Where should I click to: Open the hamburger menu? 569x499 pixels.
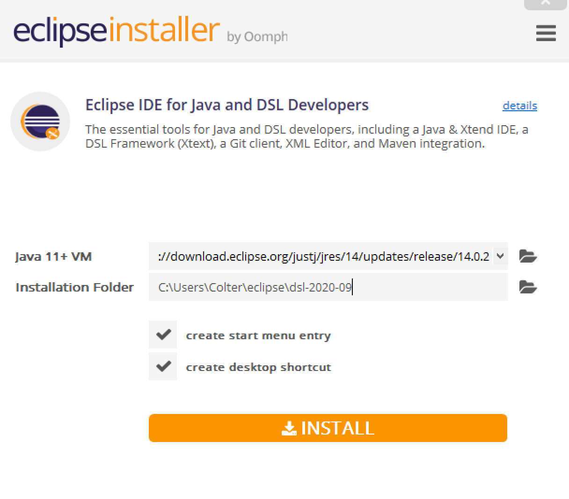545,33
